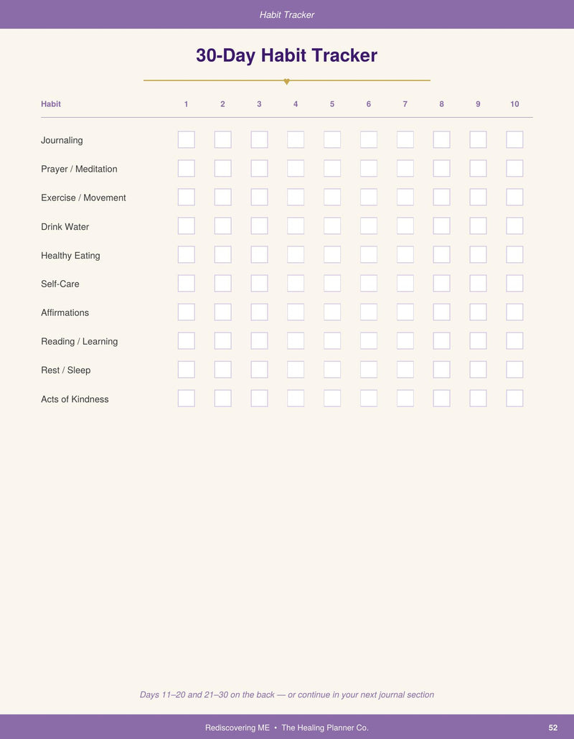The height and width of the screenshot is (739, 574).
Task: Click the page number 52 in footer
Action: coord(553,728)
